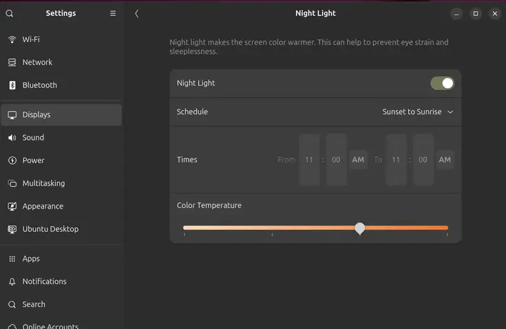Click the Color Temperature slider handle
Screen dimensions: 506x329
click(360, 228)
